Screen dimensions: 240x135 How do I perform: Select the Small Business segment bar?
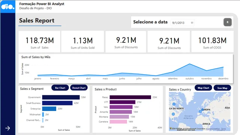click(x=57, y=103)
